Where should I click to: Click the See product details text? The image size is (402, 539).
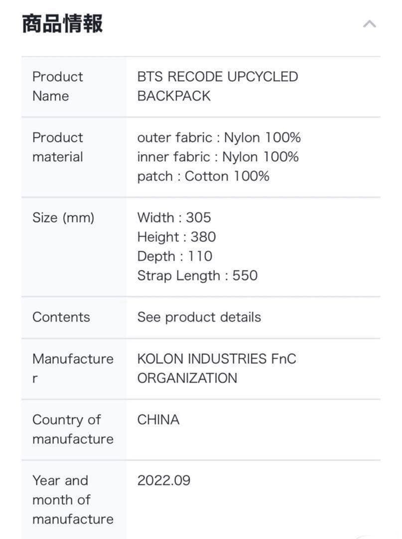tap(199, 317)
